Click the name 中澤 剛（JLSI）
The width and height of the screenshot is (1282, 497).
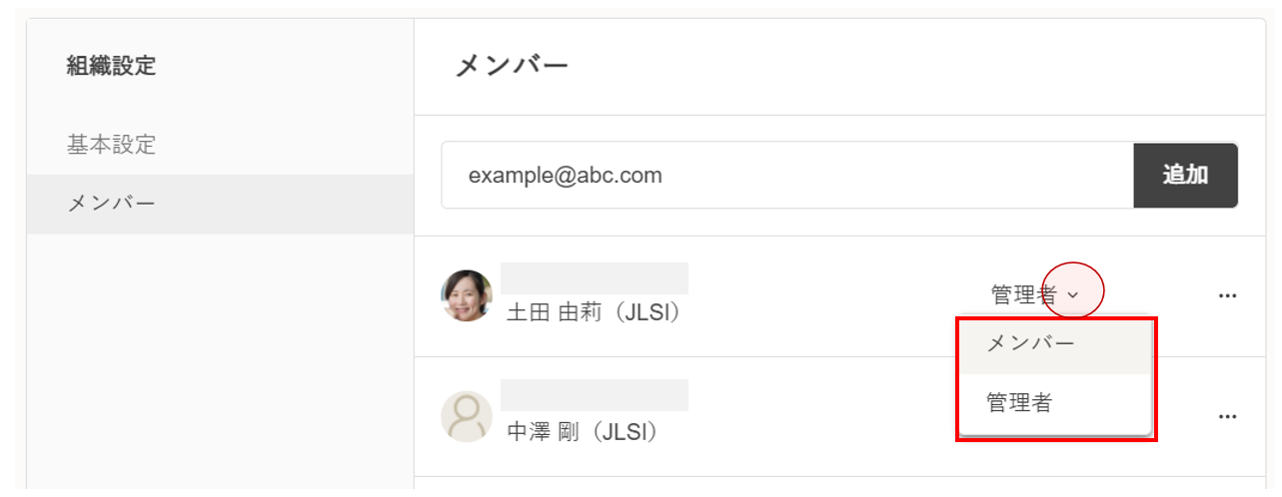tap(582, 433)
